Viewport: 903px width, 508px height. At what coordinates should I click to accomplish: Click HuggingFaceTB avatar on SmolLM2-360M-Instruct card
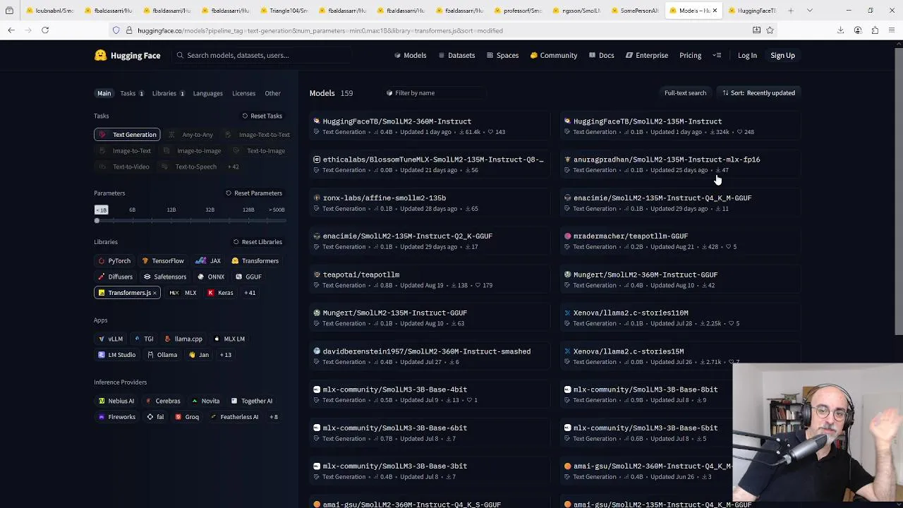317,121
